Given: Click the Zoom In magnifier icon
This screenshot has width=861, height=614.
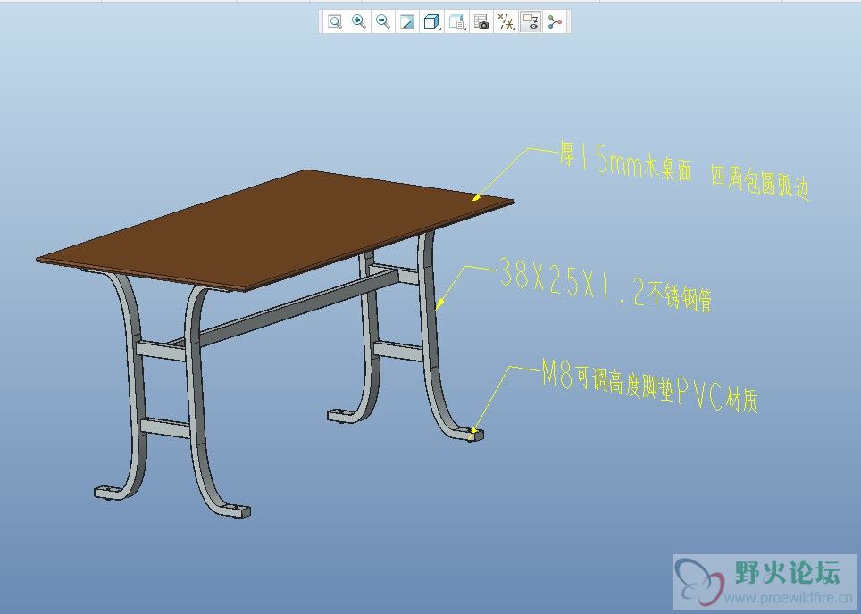Looking at the screenshot, I should point(358,22).
